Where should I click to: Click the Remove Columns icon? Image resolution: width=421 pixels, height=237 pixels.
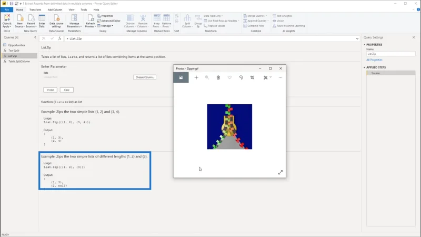tap(143, 18)
